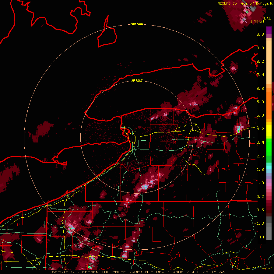Select the 5.0 value on the color scale
The height and width of the screenshot is (274, 274).
point(260,115)
